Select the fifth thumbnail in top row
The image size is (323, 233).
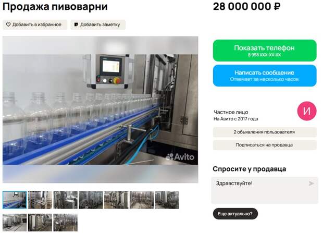(116, 200)
